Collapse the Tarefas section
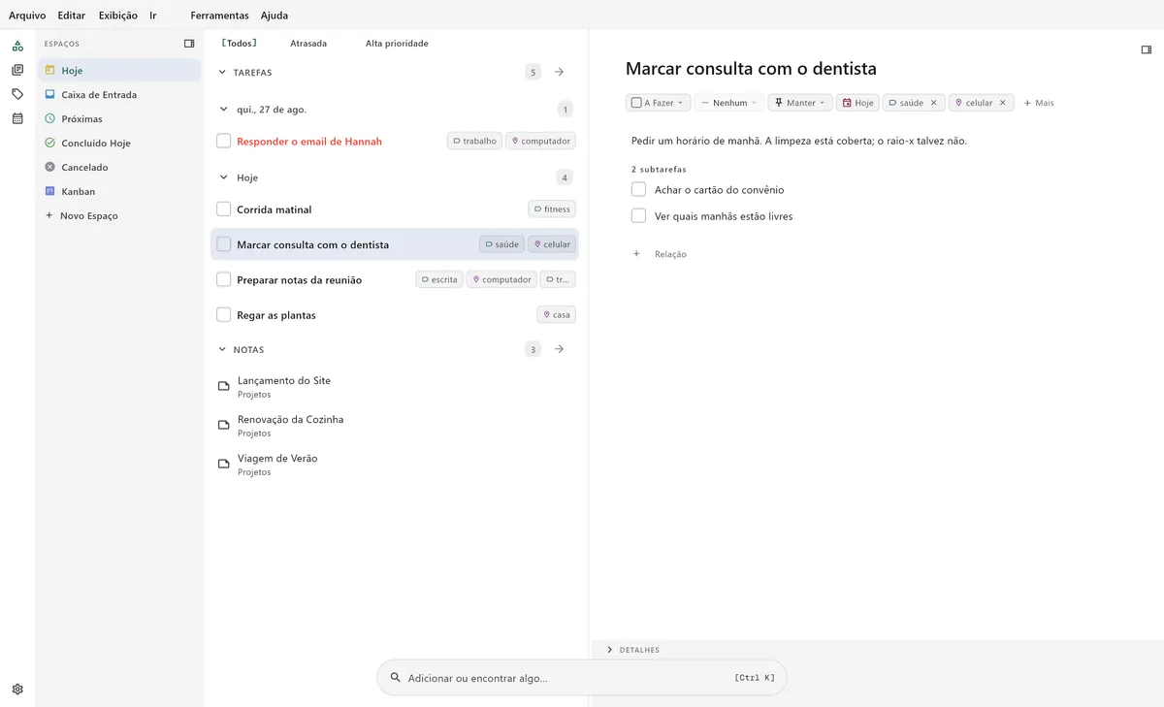Screen dimensions: 1164x707 coord(222,73)
